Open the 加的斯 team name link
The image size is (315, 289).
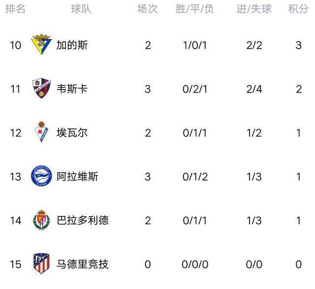(x=72, y=45)
